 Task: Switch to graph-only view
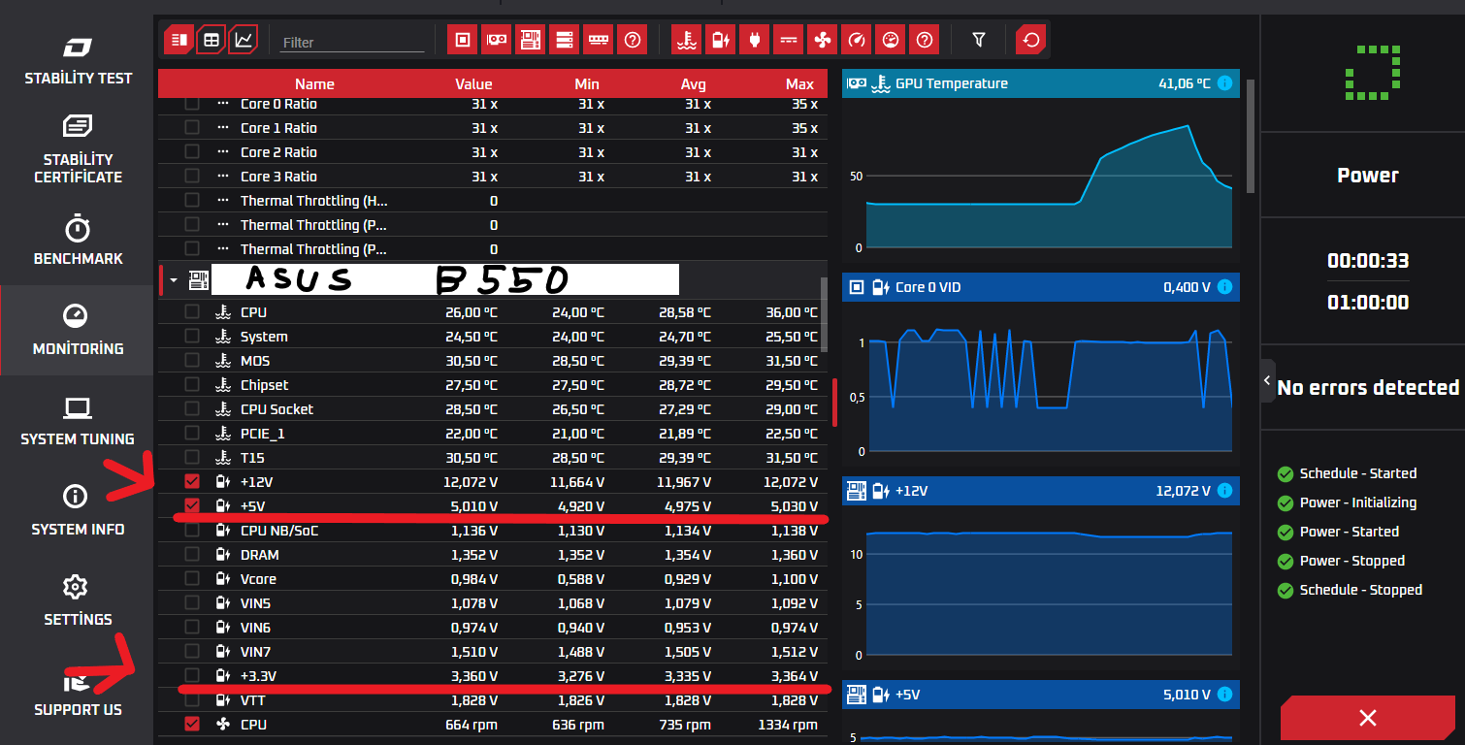click(243, 40)
